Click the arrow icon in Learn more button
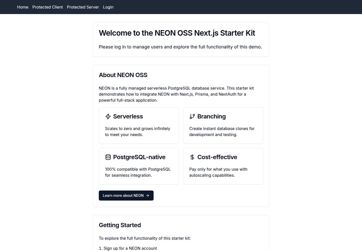362x251 pixels. point(148,196)
